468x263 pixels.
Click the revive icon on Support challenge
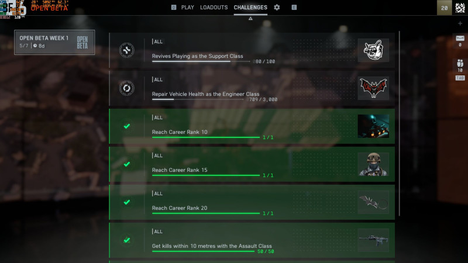click(126, 50)
